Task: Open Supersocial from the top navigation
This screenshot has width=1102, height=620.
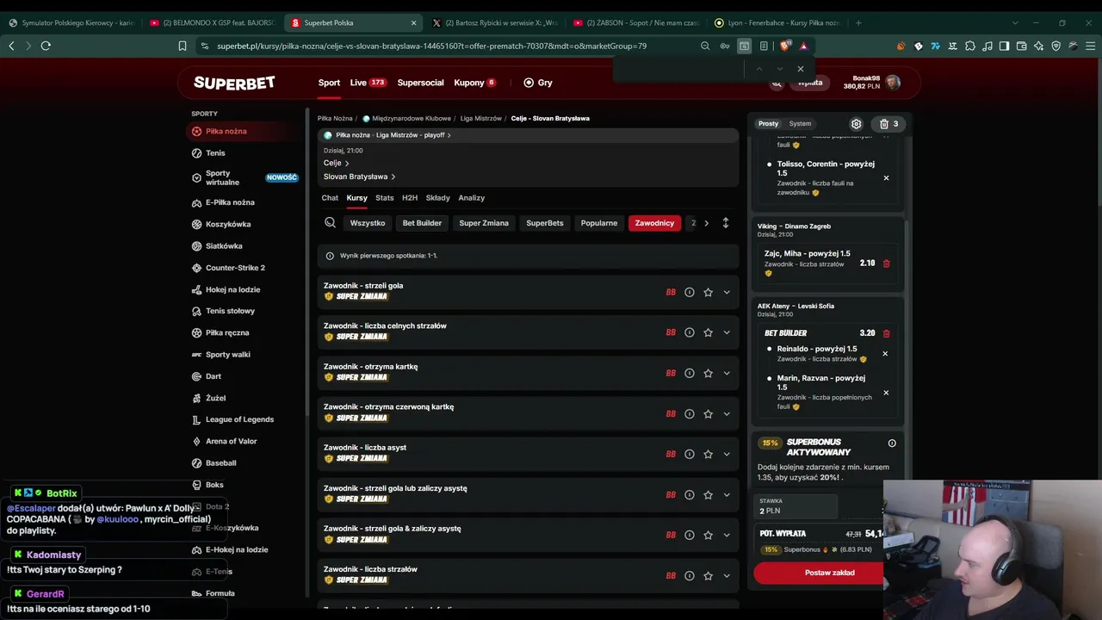Action: coord(420,83)
